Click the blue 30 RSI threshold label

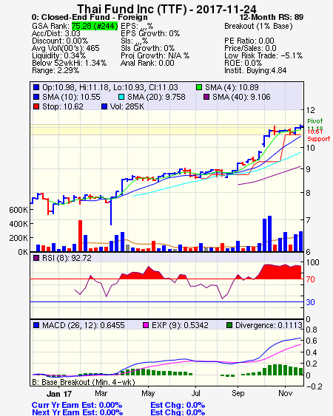pos(310,302)
